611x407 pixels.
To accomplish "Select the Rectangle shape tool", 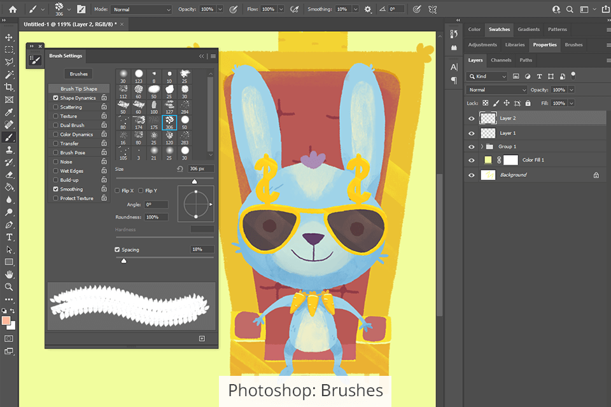I will pos(8,262).
